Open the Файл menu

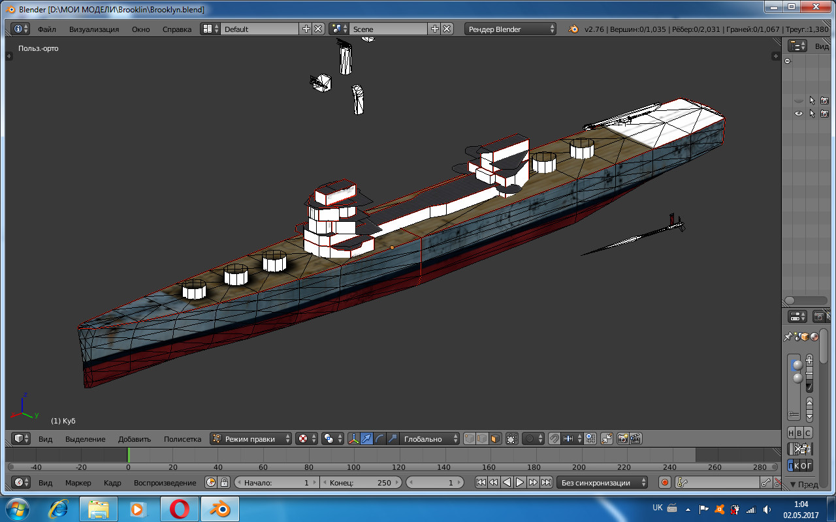click(46, 29)
